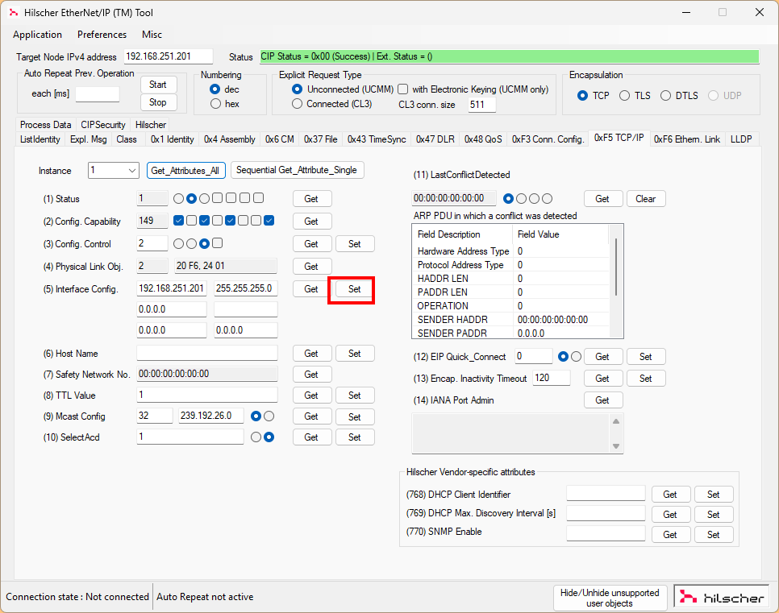This screenshot has width=779, height=613.
Task: Click the Target Node IPv4 address field
Action: coord(168,56)
